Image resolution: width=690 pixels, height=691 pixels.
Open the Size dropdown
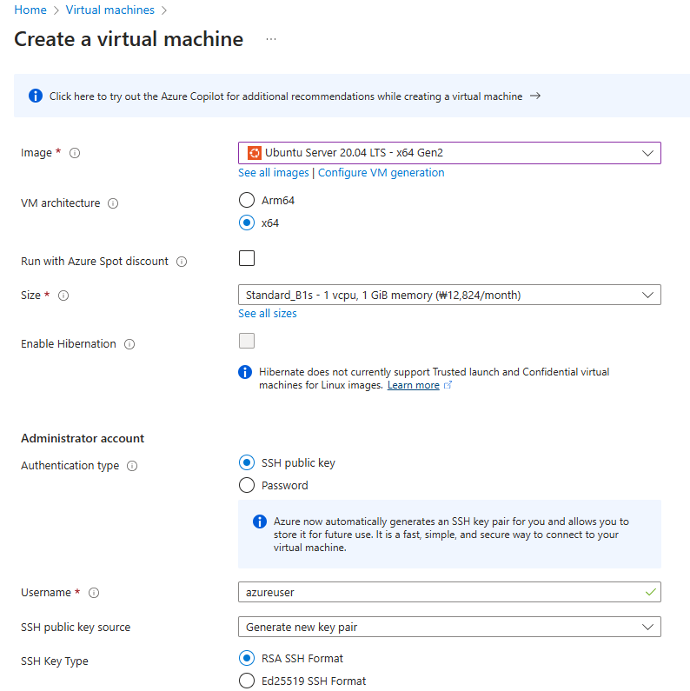coord(449,295)
